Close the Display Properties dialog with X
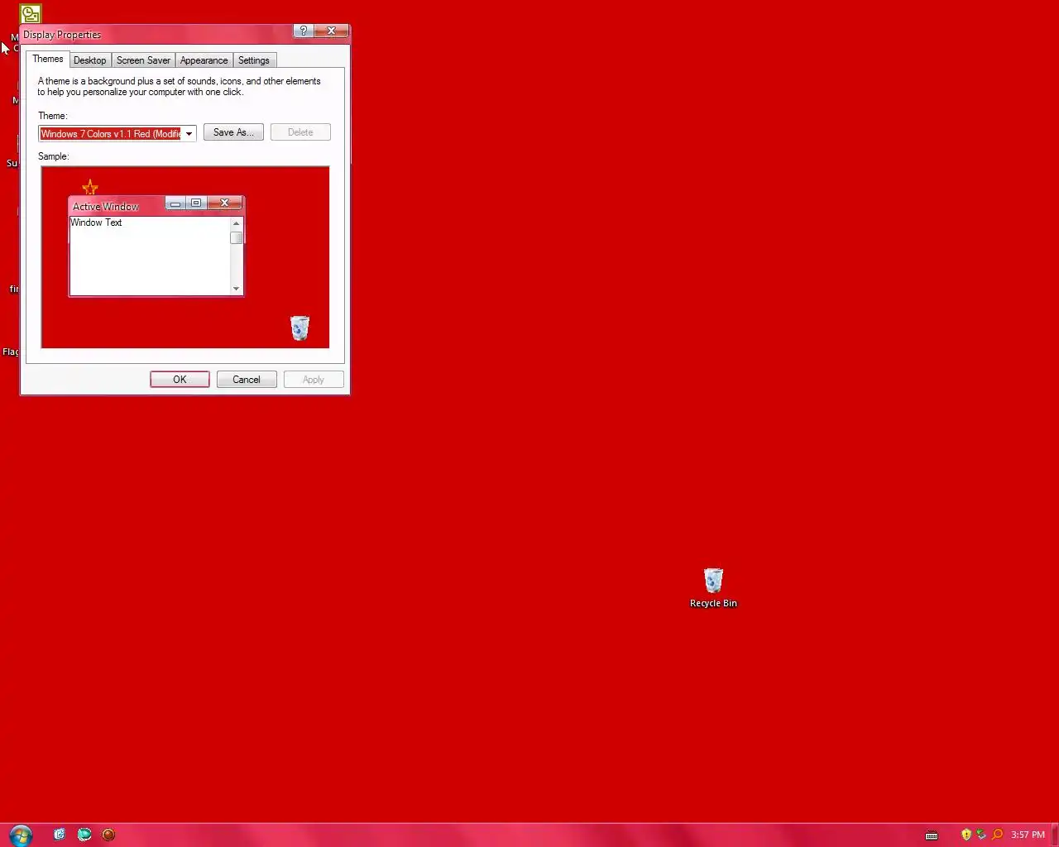Viewport: 1059px width, 847px height. pyautogui.click(x=331, y=31)
